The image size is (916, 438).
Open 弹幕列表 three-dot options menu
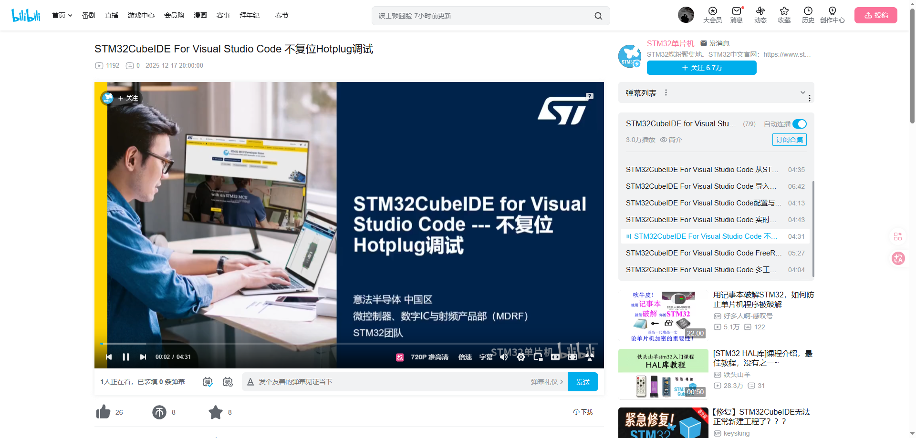click(x=666, y=92)
